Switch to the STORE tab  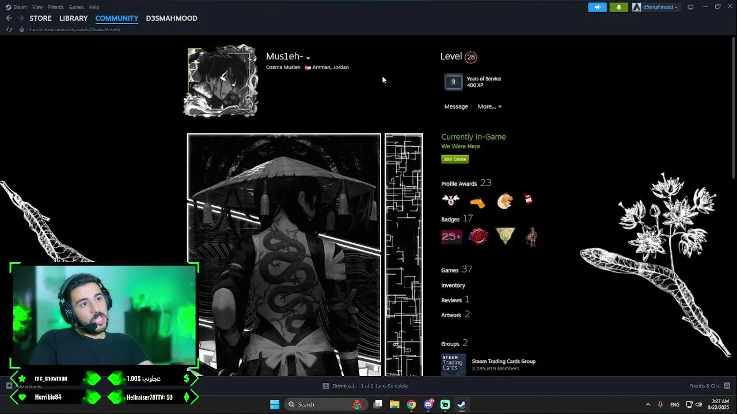pos(40,18)
